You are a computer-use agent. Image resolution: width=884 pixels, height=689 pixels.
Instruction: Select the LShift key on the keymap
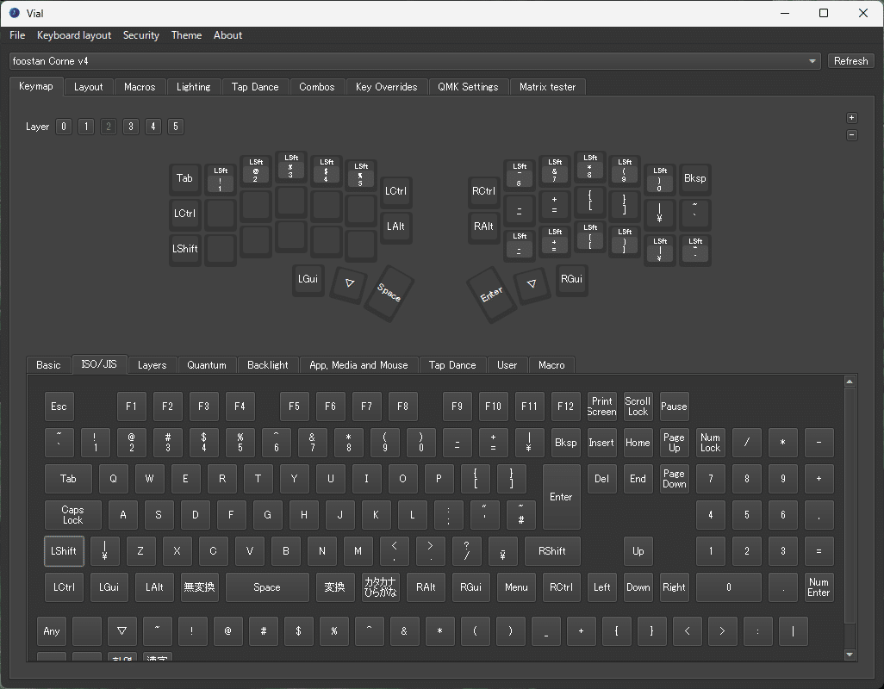[184, 248]
